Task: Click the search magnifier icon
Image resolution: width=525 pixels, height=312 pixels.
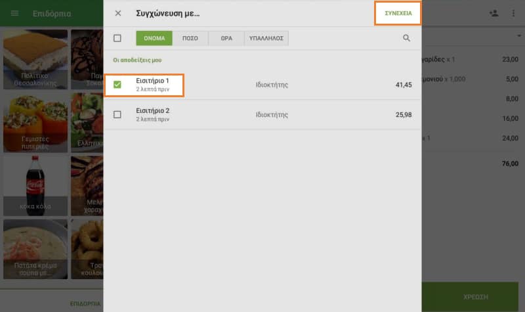Action: click(x=407, y=39)
